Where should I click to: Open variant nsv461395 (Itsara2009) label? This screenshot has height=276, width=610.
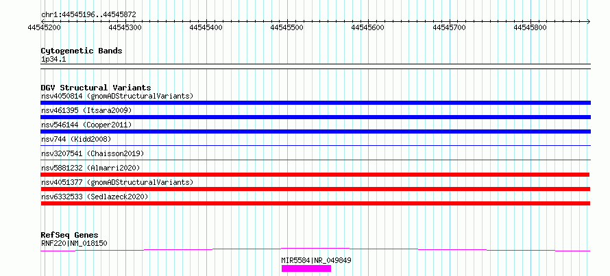86,110
